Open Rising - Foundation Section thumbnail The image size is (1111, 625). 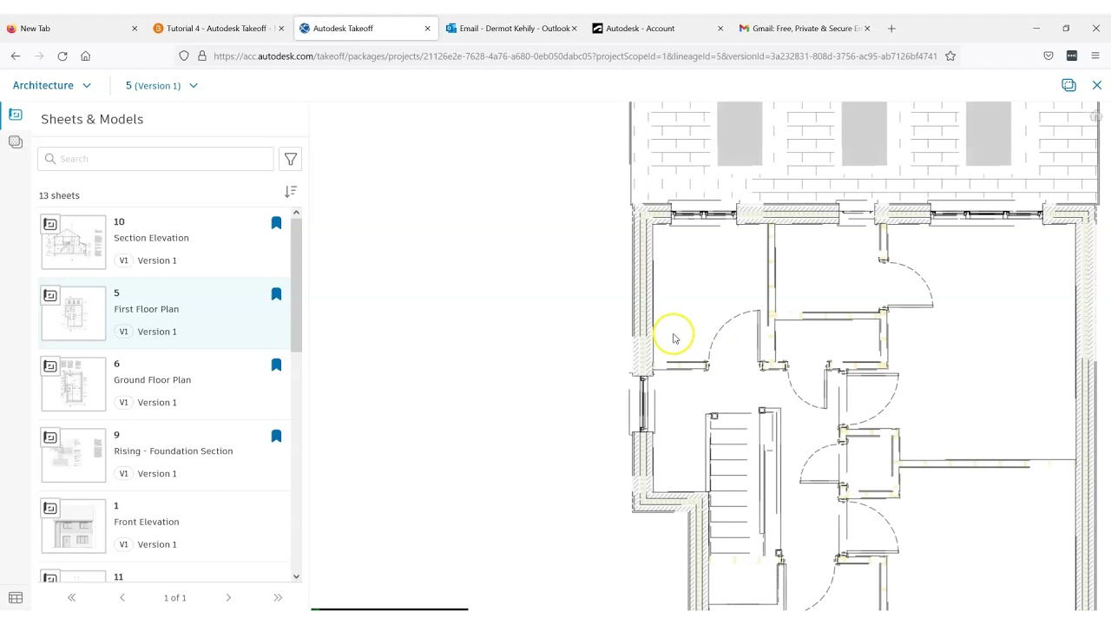(74, 456)
